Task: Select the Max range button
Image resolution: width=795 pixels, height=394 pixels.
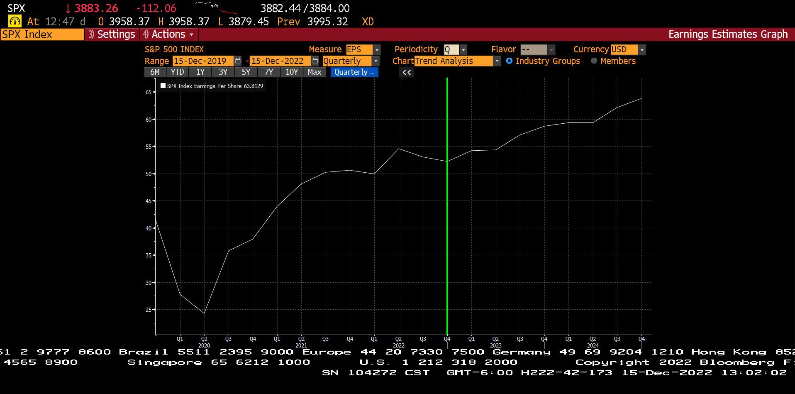Action: pyautogui.click(x=315, y=72)
